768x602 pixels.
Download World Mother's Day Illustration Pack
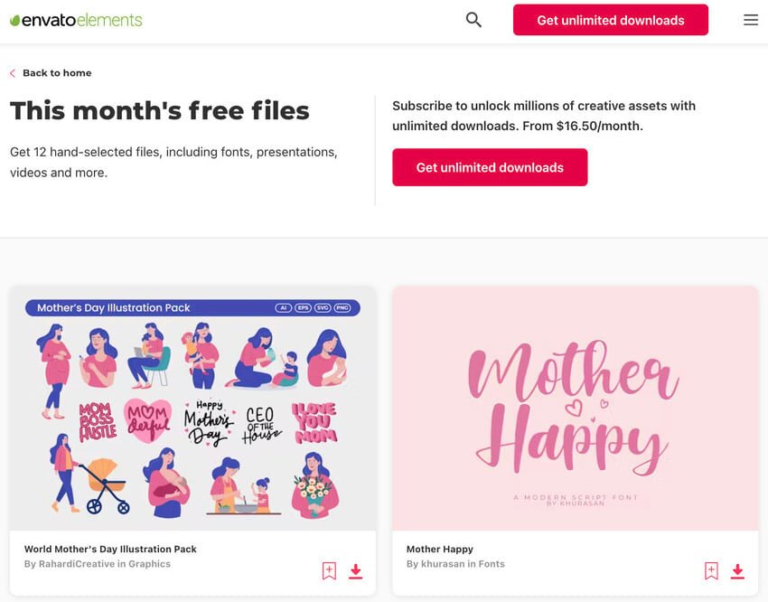tap(356, 570)
